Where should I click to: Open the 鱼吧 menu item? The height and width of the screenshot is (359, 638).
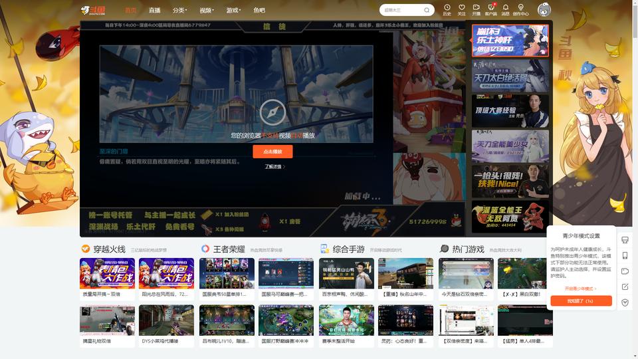[259, 10]
